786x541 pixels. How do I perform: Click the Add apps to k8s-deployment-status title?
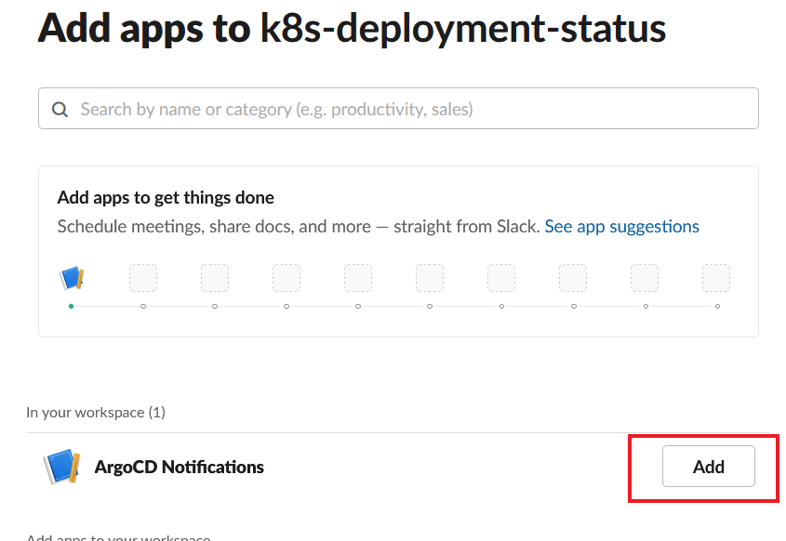(x=352, y=28)
